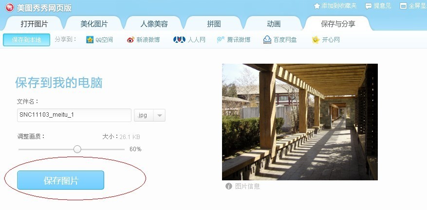Click the 保存到本地 button

pos(26,40)
